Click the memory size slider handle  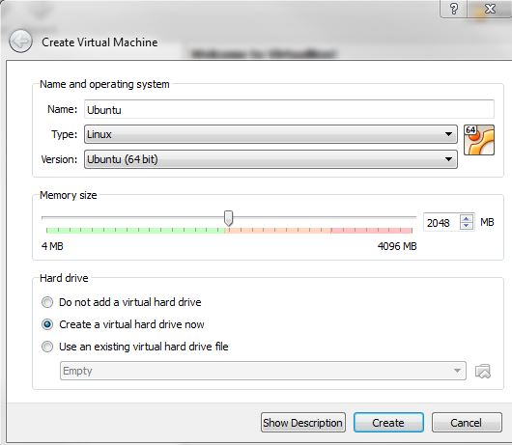click(229, 218)
